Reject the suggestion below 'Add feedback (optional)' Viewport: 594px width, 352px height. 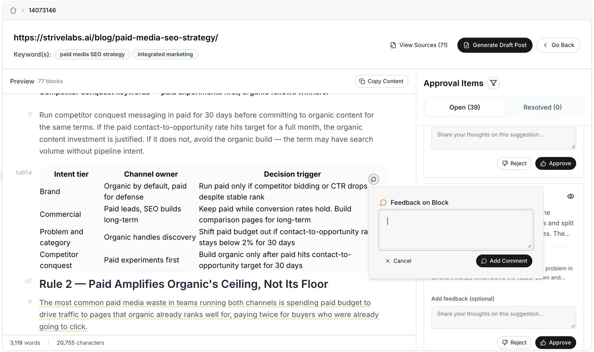pos(514,343)
